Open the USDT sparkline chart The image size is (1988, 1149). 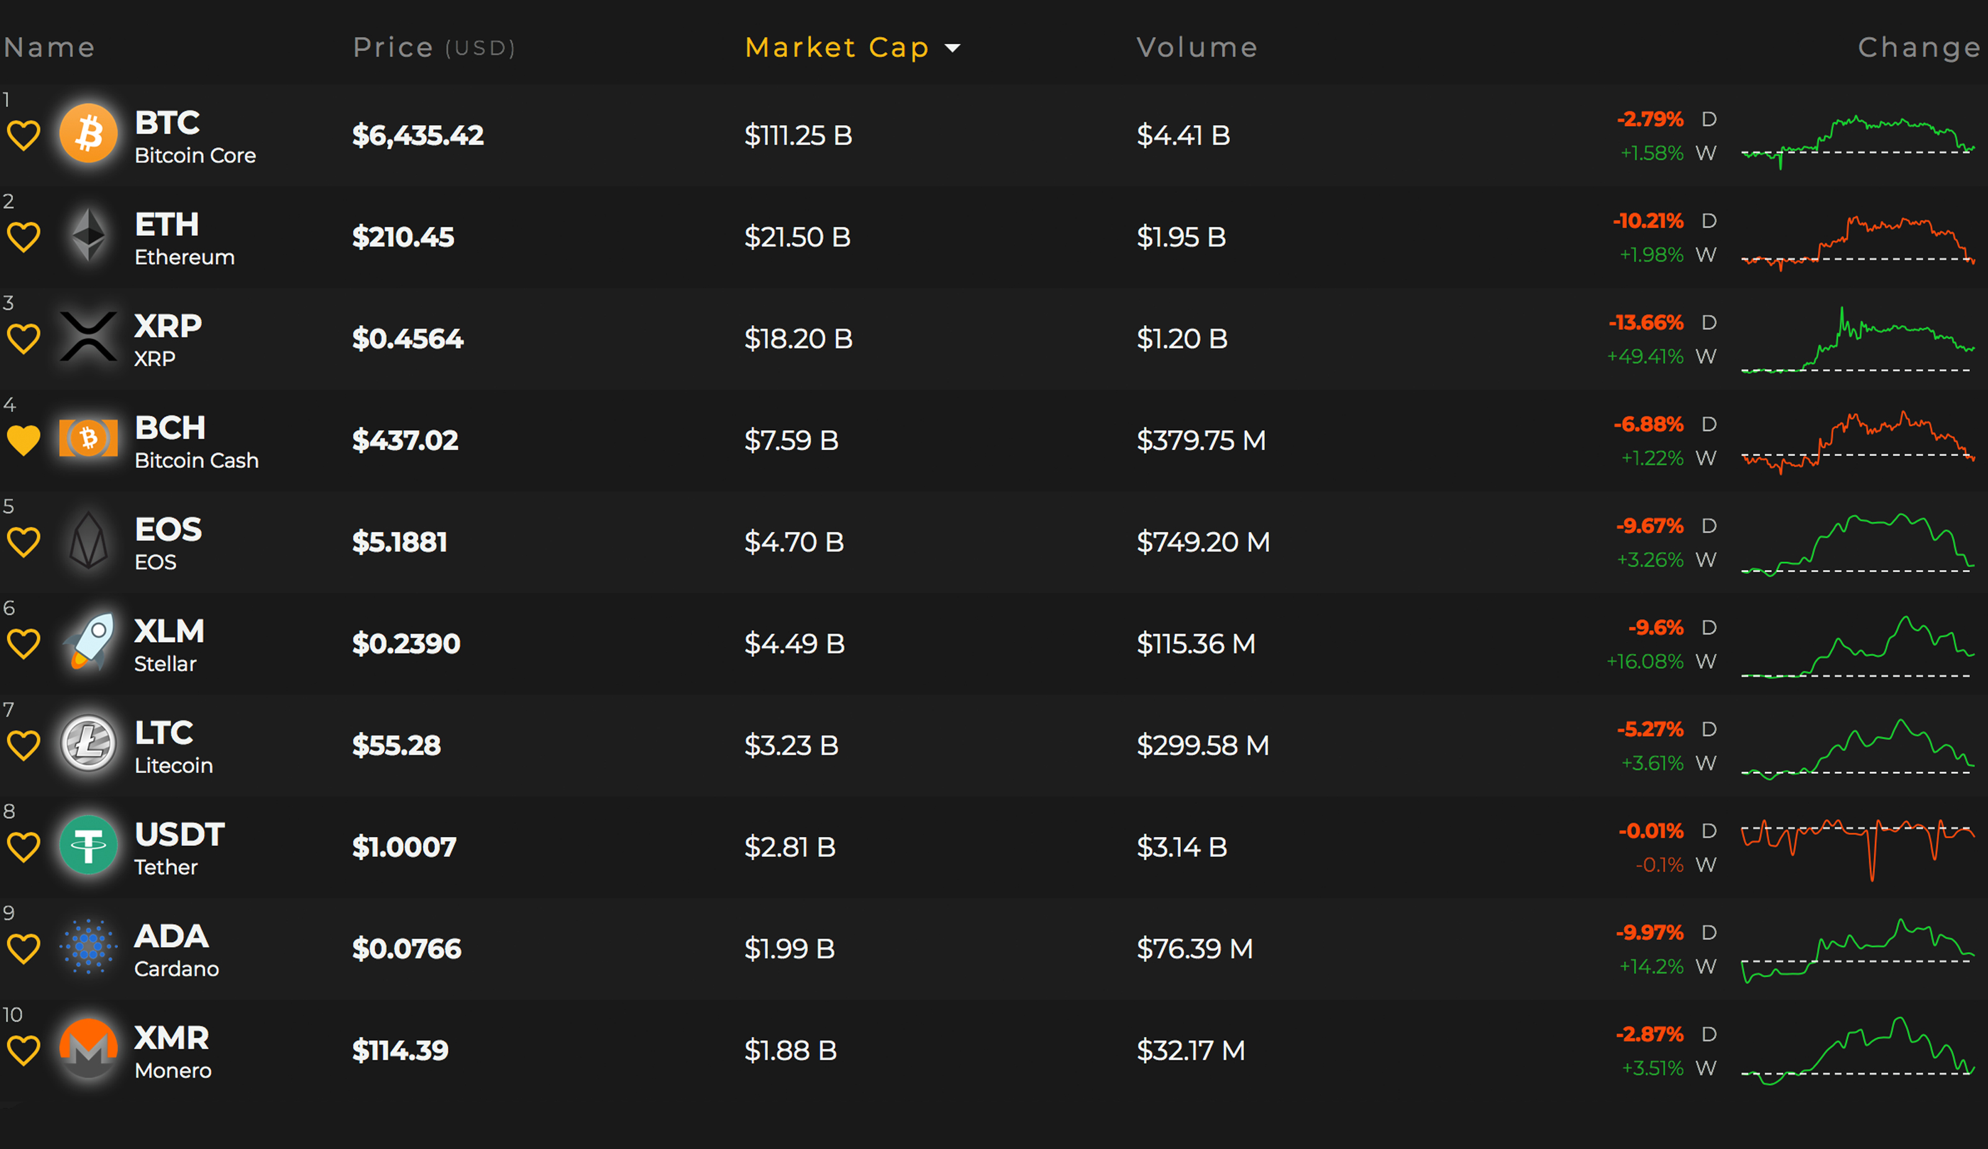(x=1858, y=850)
